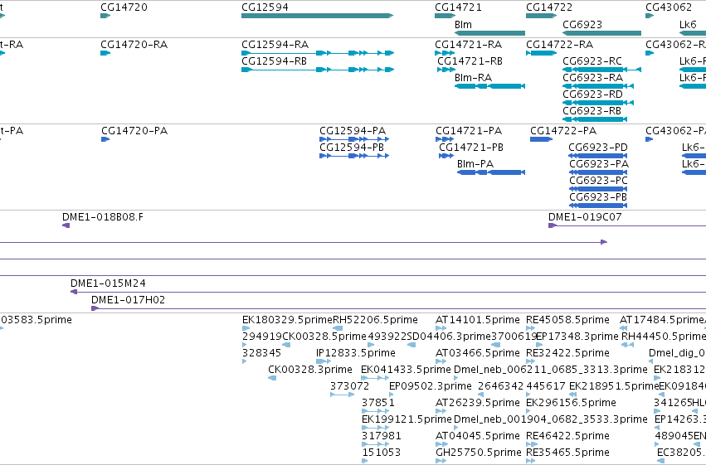Select the CG43062 gene label
The height and width of the screenshot is (465, 706).
(669, 7)
